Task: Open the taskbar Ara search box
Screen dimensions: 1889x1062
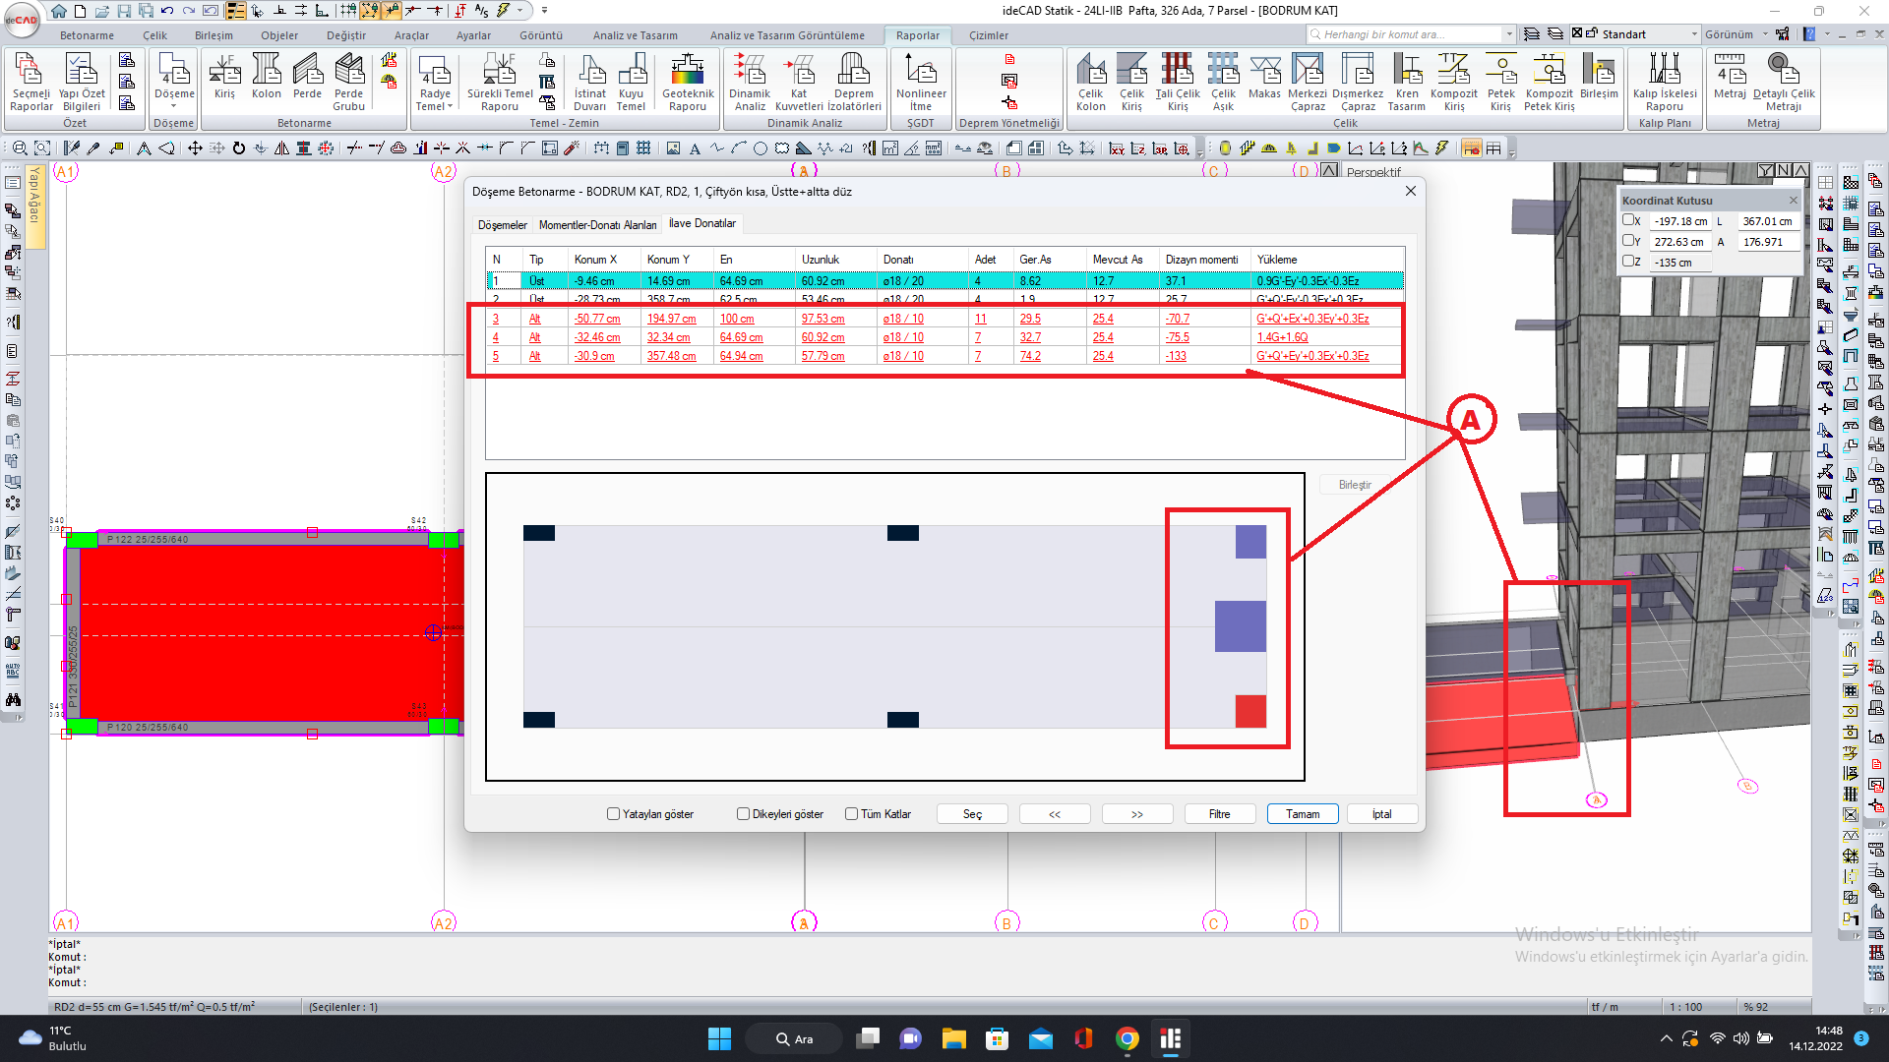Action: click(x=793, y=1038)
